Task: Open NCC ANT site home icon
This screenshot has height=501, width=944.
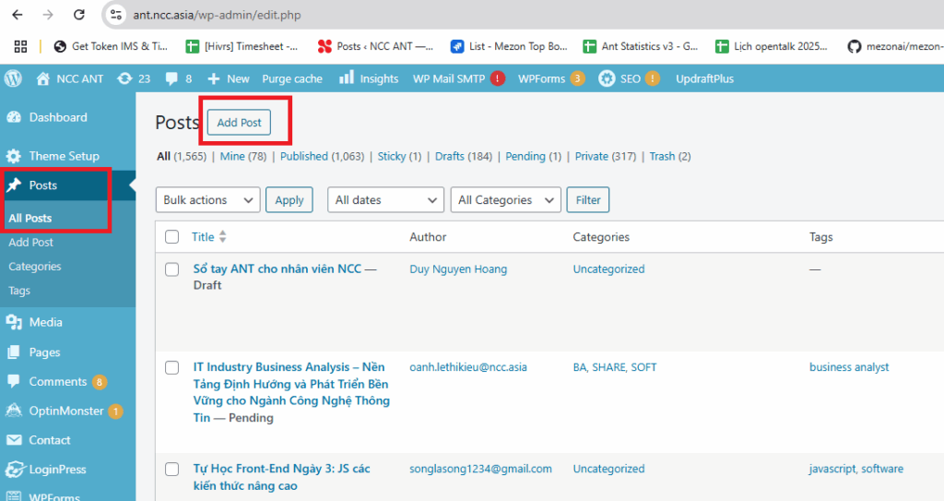Action: coord(42,78)
